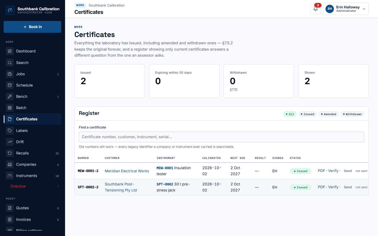
Task: Click the Withdrawn summary card
Action: tap(259, 81)
